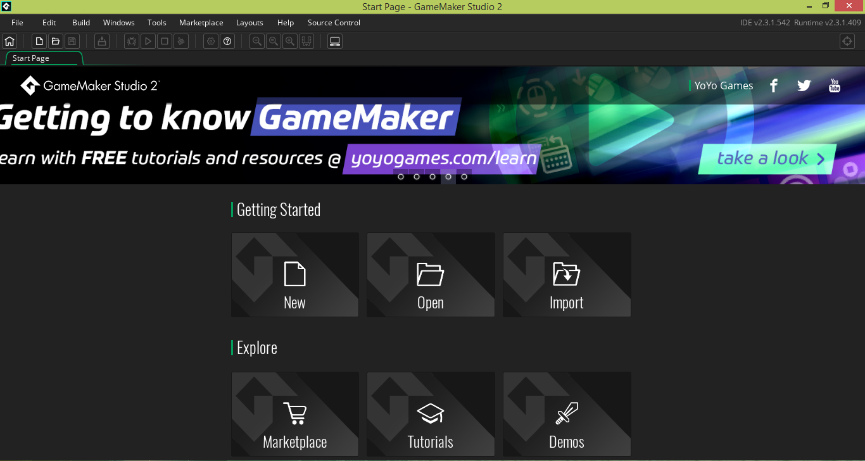Open the Windows menu
Viewport: 865px width, 461px height.
point(119,23)
